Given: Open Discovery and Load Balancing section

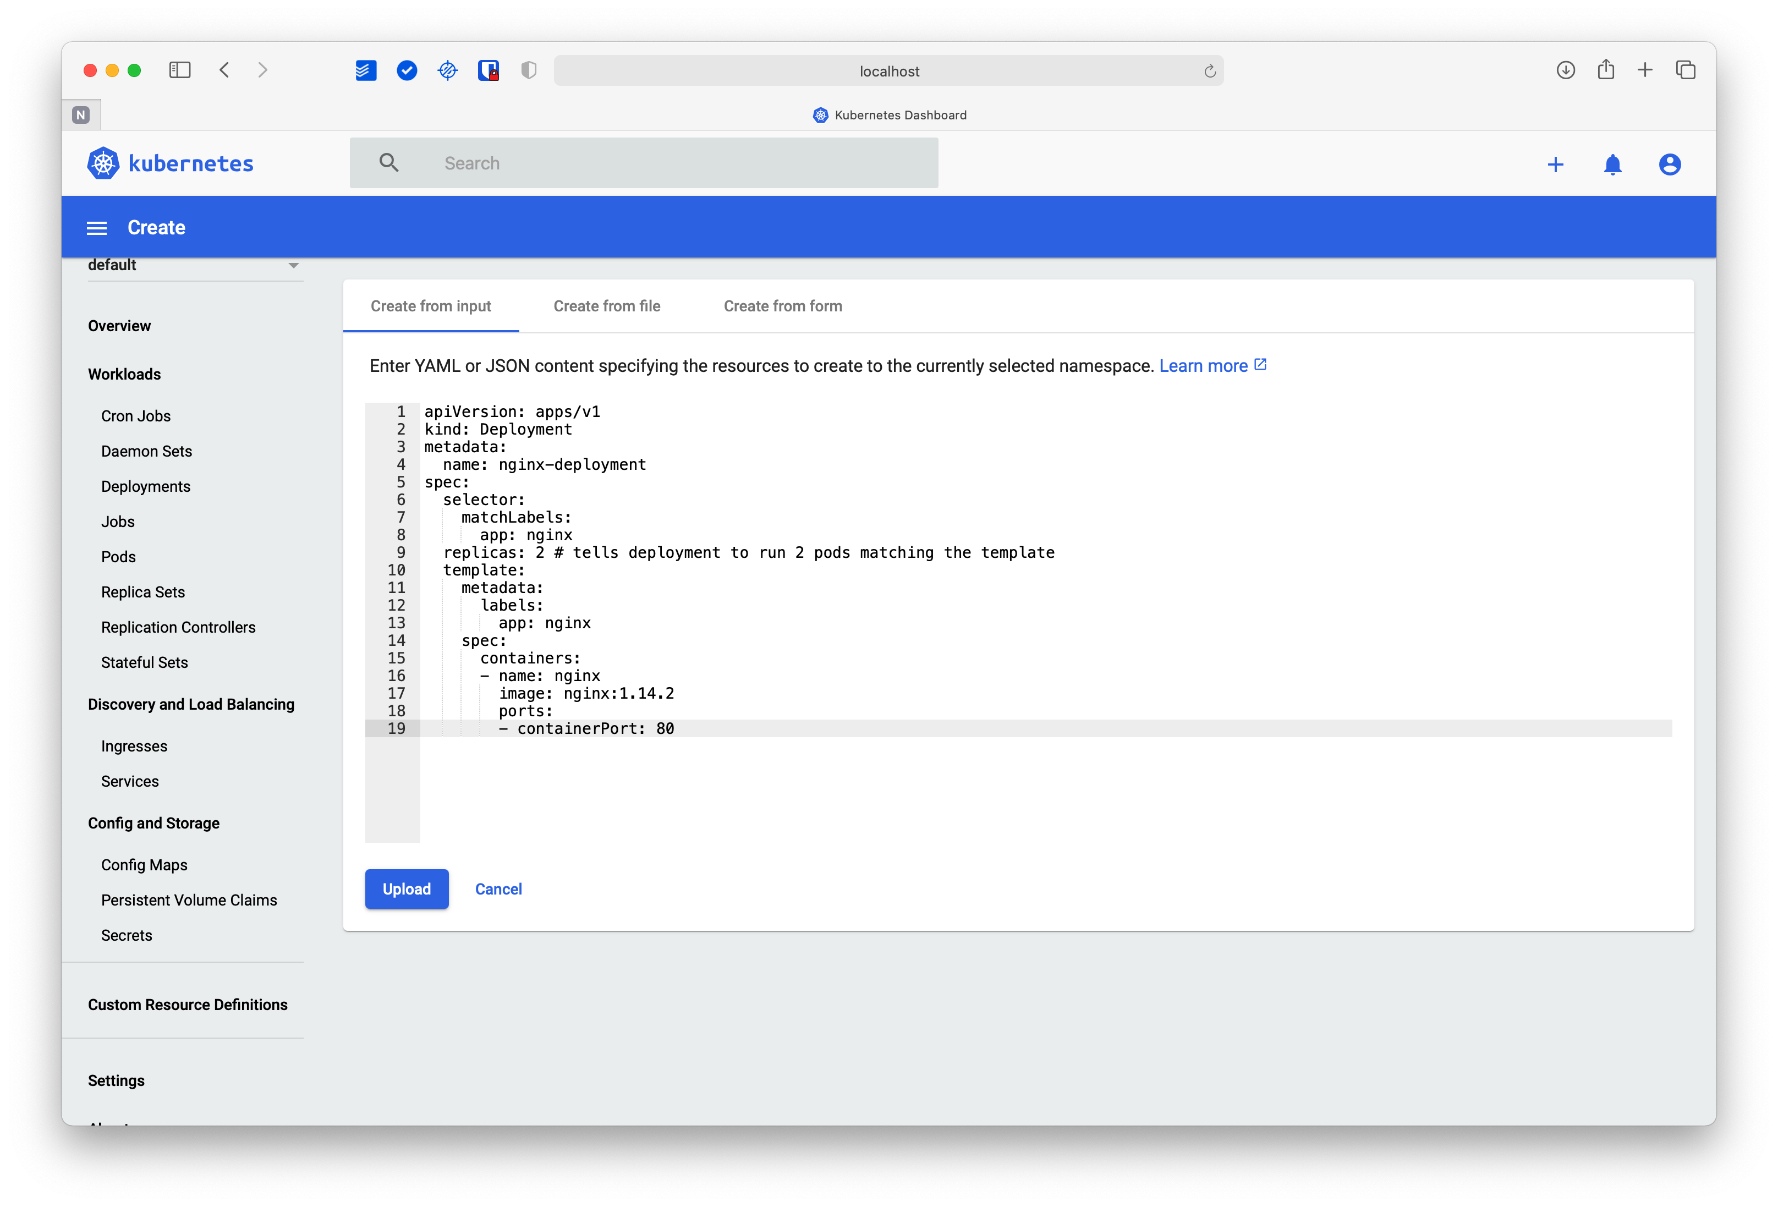Looking at the screenshot, I should (x=190, y=705).
